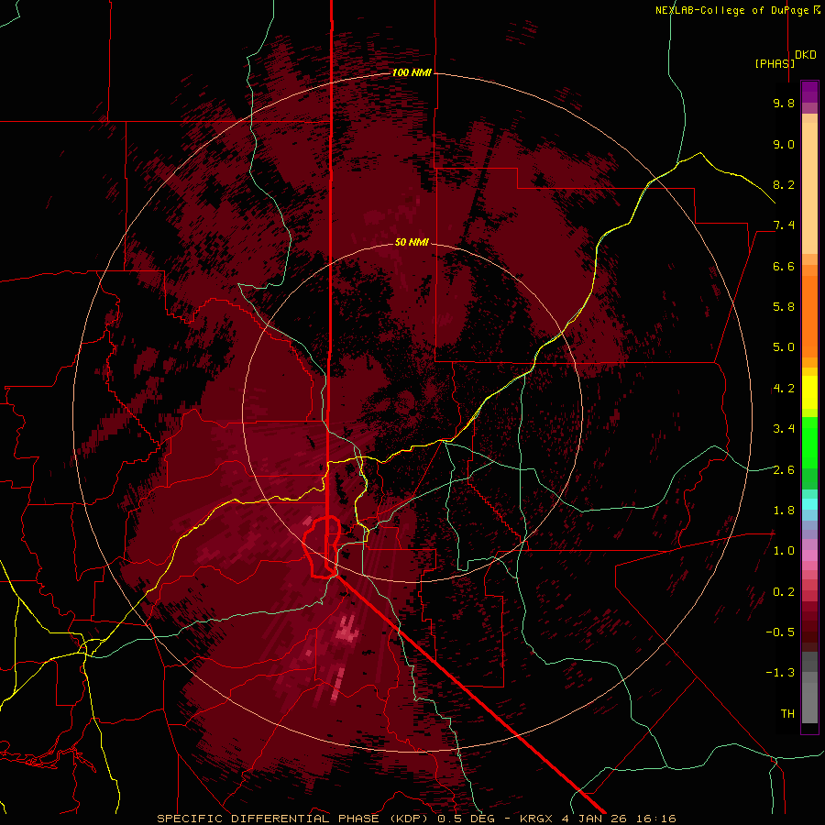
Task: Pick the cyan band in color bar
Action: (809, 504)
